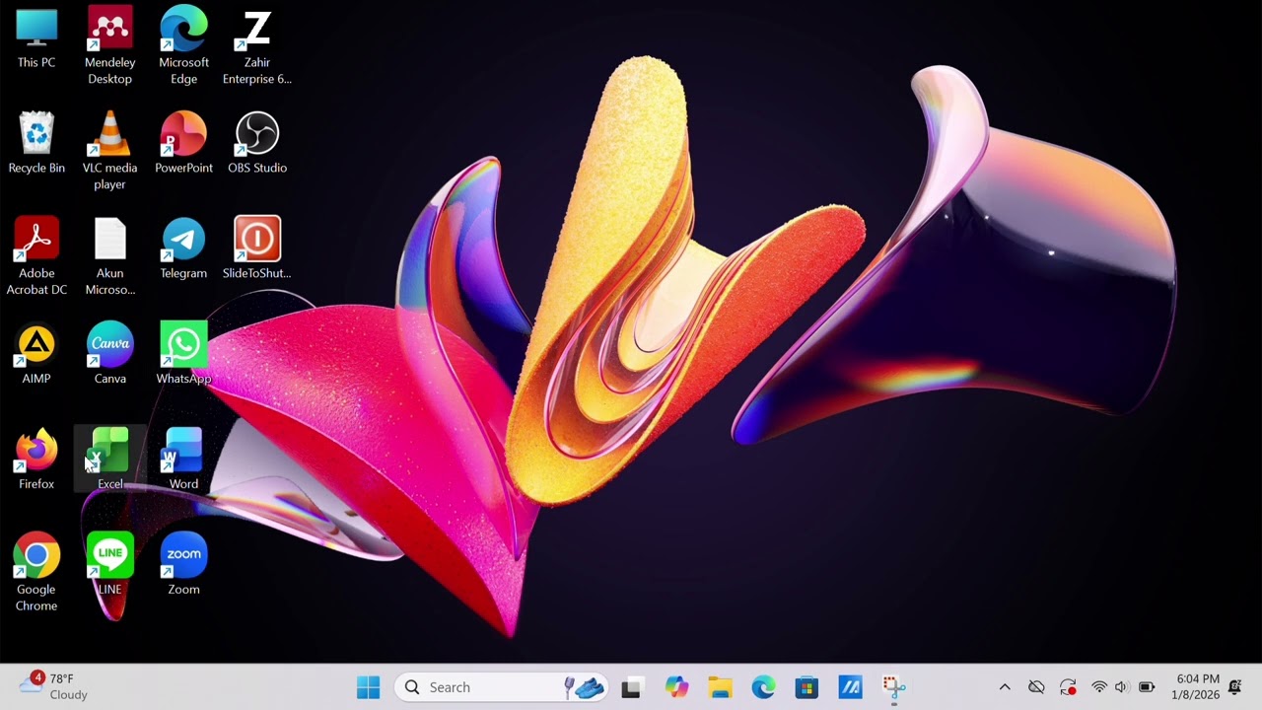
Task: Select Telegram desktop shortcut
Action: tap(183, 249)
